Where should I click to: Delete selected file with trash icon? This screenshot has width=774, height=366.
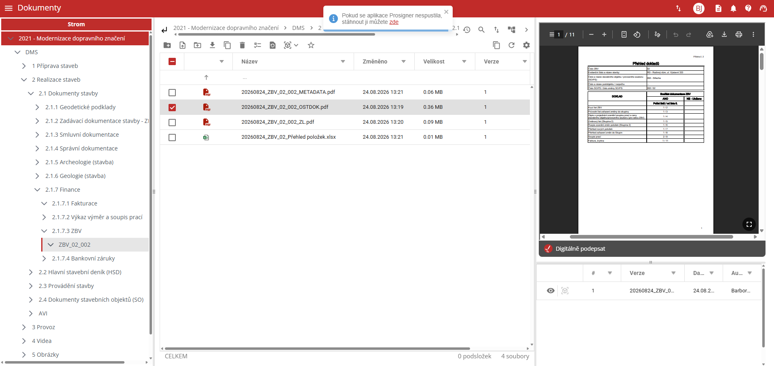pos(242,45)
